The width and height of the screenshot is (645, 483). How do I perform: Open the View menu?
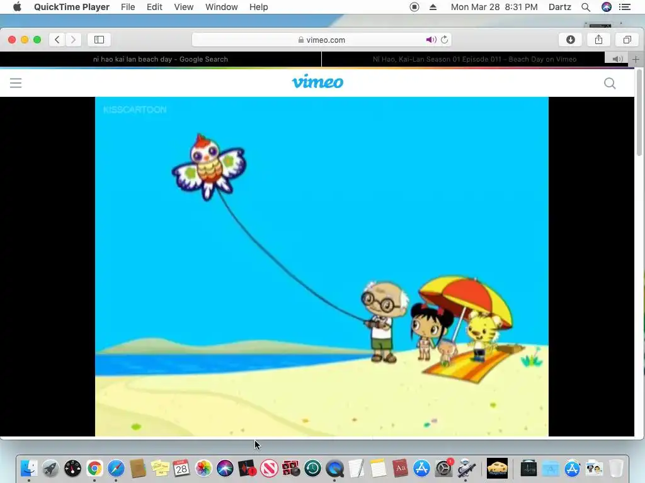pos(183,7)
